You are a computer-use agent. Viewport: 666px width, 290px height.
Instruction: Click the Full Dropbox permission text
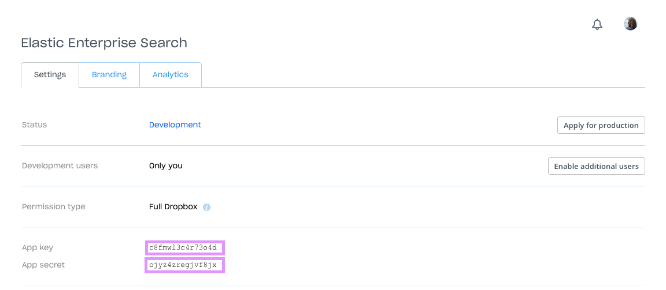(x=173, y=206)
